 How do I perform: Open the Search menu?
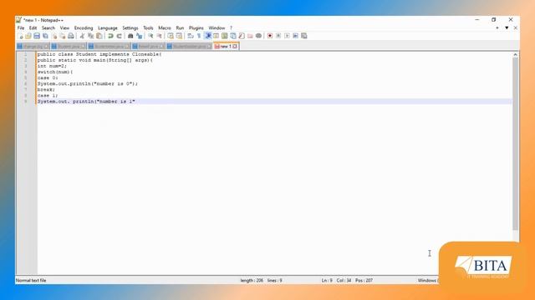tap(48, 27)
